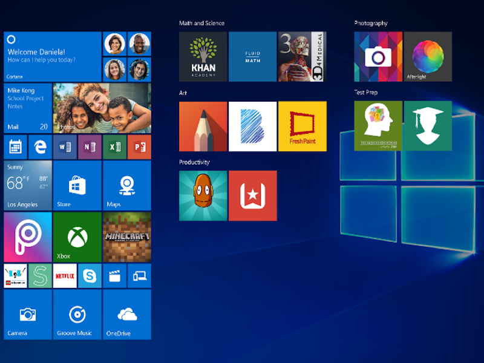Open the graduate silhouette tile

point(428,126)
